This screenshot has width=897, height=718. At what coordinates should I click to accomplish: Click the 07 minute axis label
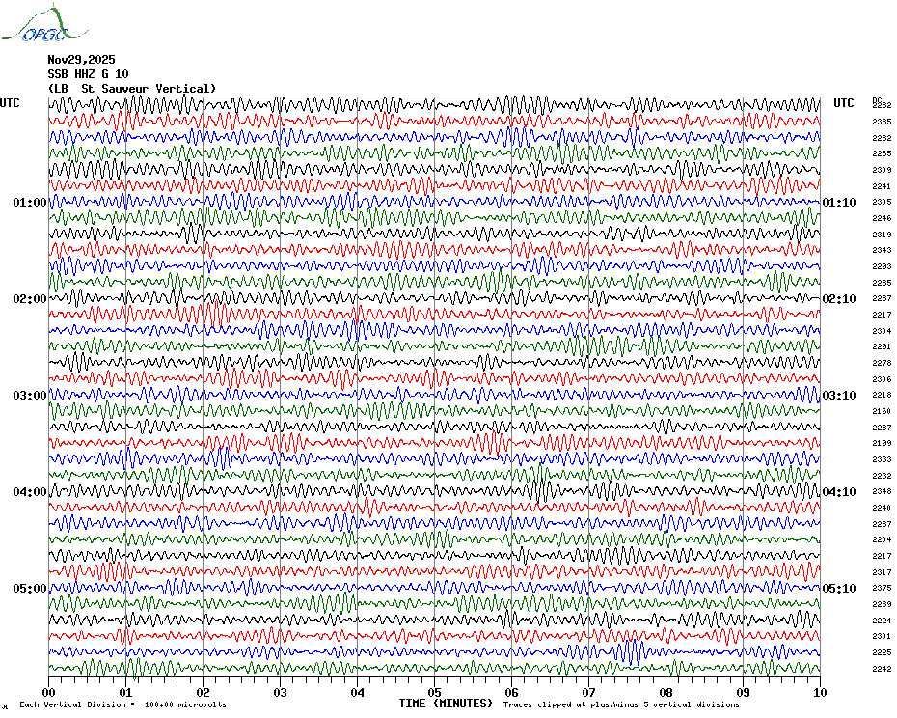click(x=589, y=693)
